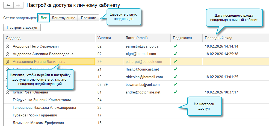Image resolution: width=269 pixels, height=126 pixels.
Task: Click the back arrow navigation button
Action: pos(8,5)
